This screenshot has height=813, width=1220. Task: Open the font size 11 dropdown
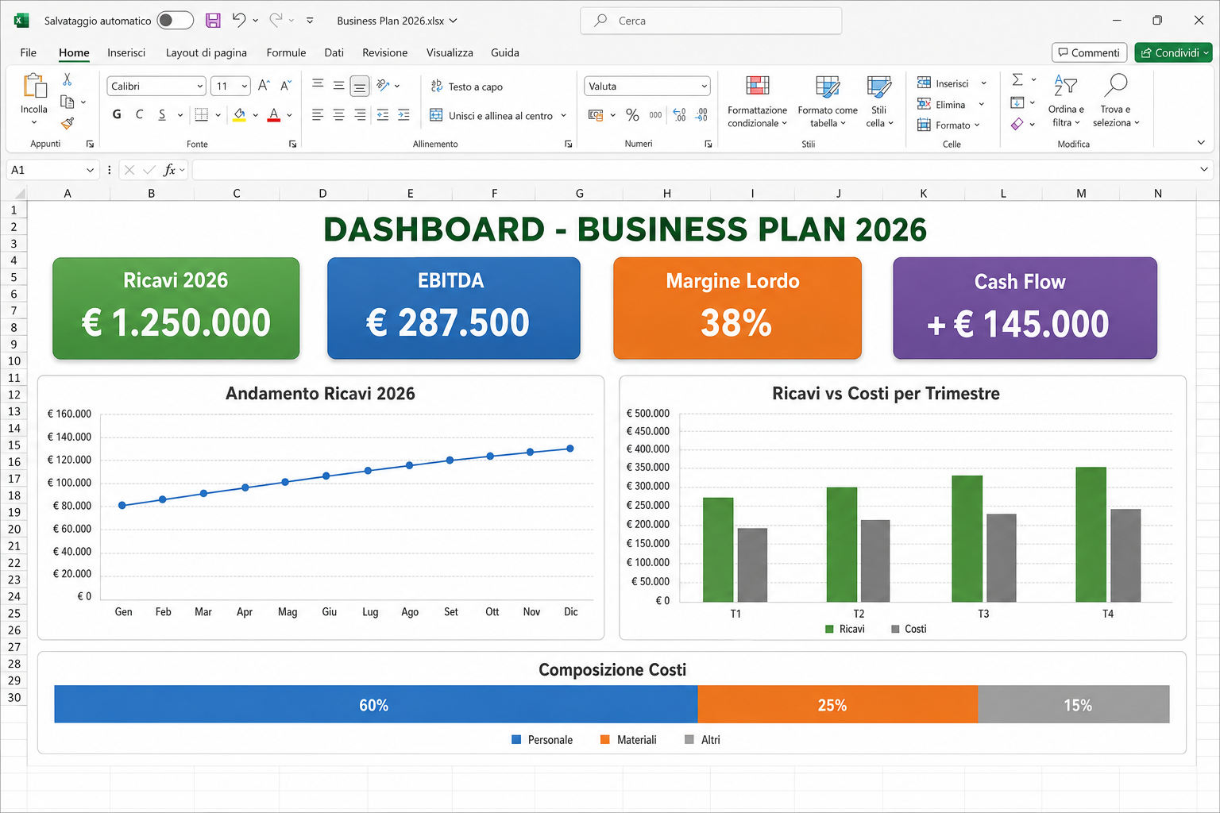[x=244, y=86]
